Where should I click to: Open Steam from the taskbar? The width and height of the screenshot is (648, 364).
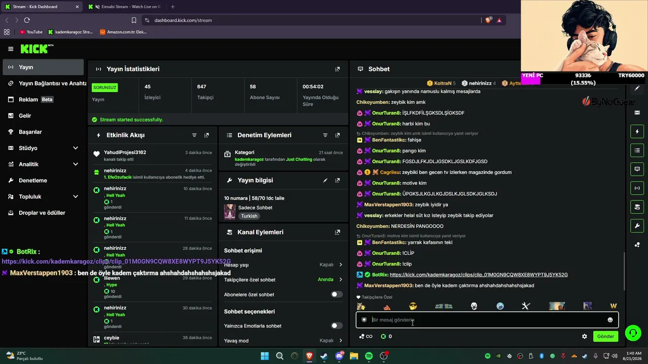(x=324, y=356)
